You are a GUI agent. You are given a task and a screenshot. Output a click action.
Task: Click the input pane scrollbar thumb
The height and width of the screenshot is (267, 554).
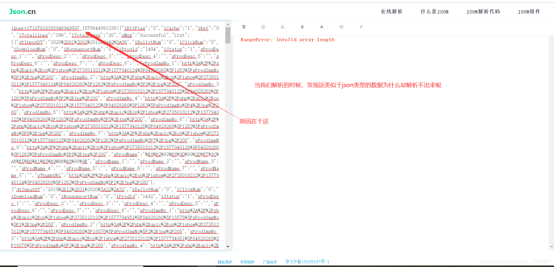pyautogui.click(x=228, y=35)
